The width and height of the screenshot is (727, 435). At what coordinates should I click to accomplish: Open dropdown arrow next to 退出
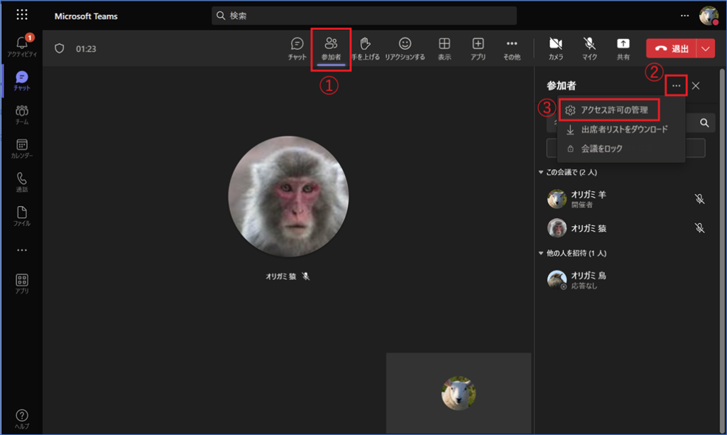705,48
